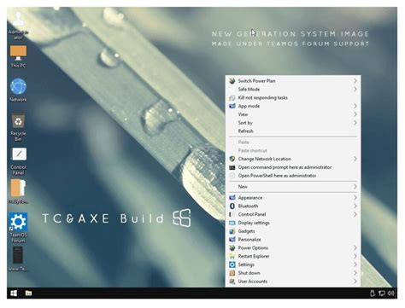The image size is (405, 308).
Task: Click the User Accounts icon in menu
Action: click(x=232, y=282)
